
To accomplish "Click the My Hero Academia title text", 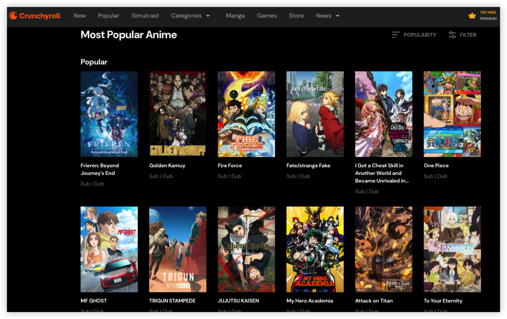I will (310, 301).
